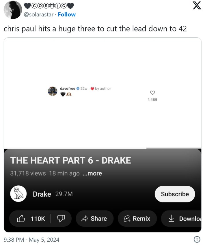Share the video via Share button

click(94, 219)
